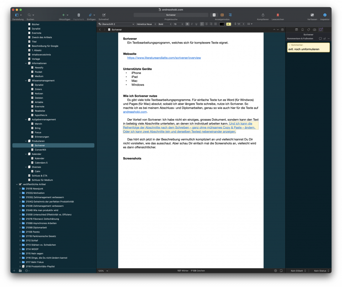Click the Kompilieren share icon
This screenshot has height=287, width=342.
point(263,15)
